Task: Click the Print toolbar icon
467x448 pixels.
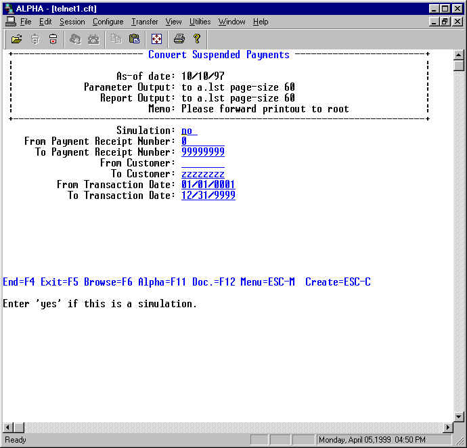Action: point(179,39)
